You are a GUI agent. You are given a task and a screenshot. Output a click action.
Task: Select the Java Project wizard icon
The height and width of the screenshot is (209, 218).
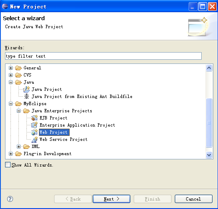pyautogui.click(x=26, y=89)
